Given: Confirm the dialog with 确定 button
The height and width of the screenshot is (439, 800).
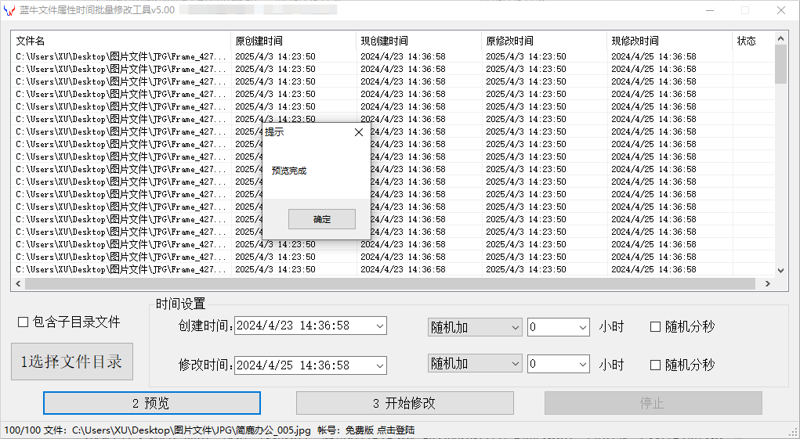Looking at the screenshot, I should click(x=322, y=219).
